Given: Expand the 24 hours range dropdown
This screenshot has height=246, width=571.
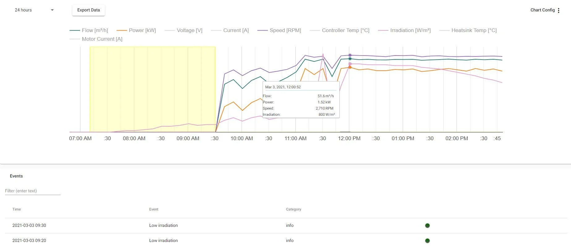Looking at the screenshot, I should coord(34,10).
